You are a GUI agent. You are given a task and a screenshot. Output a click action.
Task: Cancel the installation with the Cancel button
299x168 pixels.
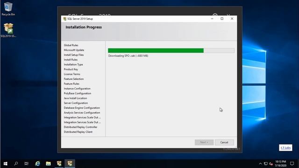click(224, 142)
